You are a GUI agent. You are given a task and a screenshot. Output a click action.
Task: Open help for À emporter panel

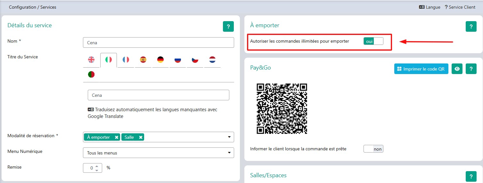(x=471, y=26)
